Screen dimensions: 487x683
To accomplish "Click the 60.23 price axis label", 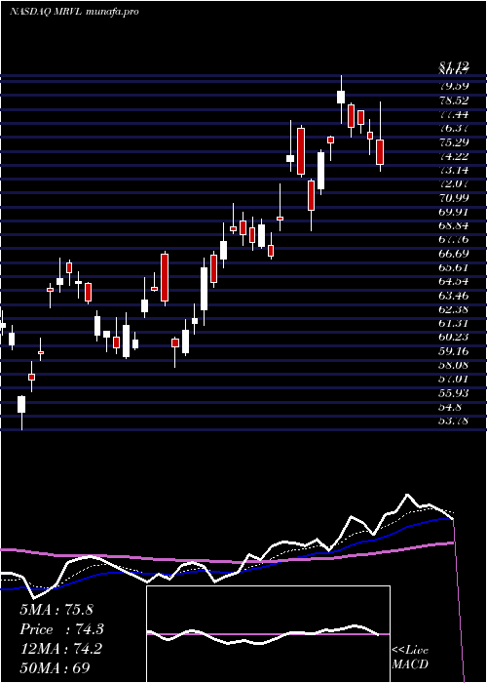I will pyautogui.click(x=454, y=338).
